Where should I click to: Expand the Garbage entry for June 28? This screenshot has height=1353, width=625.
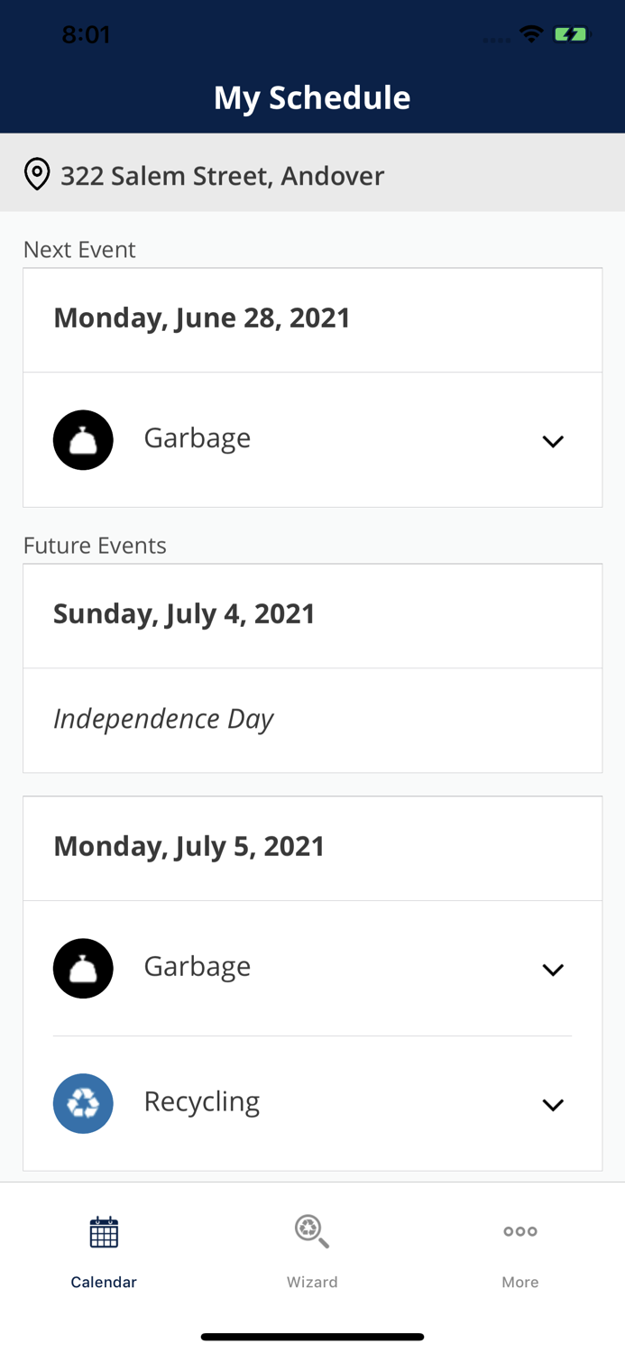(x=554, y=441)
